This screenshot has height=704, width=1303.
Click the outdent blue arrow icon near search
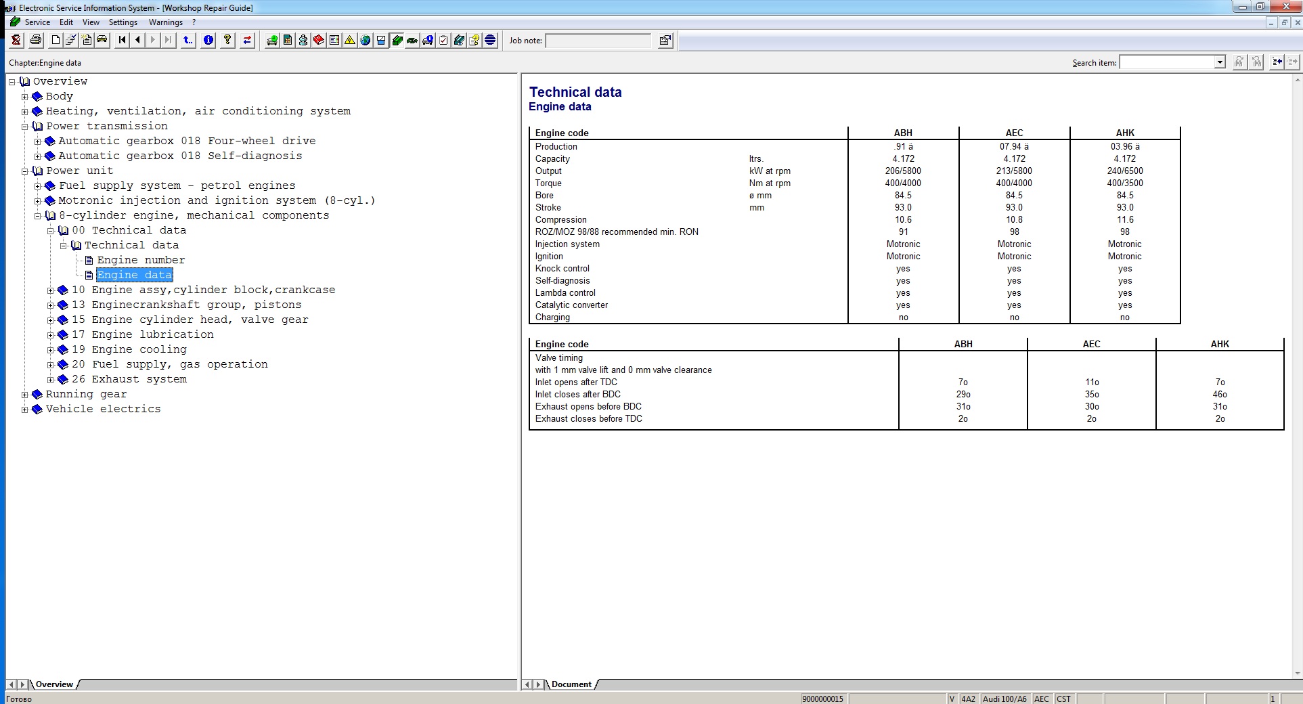click(x=1277, y=62)
